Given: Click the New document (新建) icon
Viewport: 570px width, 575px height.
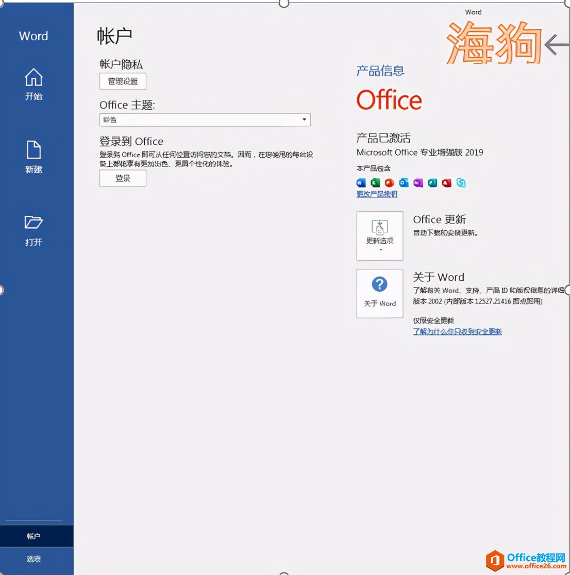Looking at the screenshot, I should click(33, 149).
